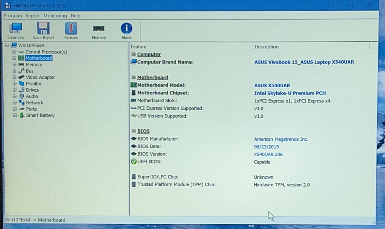Click BIOS version X540UAR.306
Screen dimensions: 385x229
coord(268,154)
